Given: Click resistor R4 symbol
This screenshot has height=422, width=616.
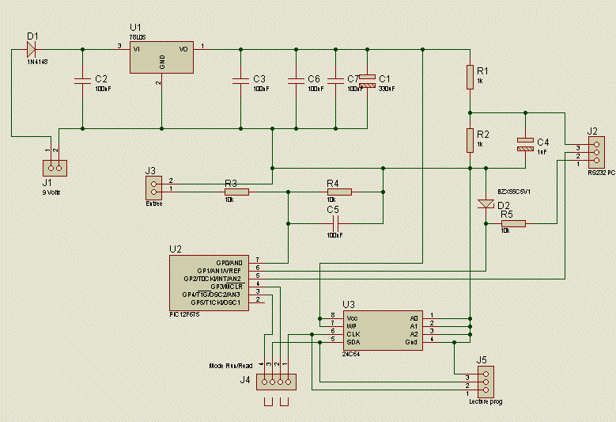Looking at the screenshot, I should tap(340, 192).
